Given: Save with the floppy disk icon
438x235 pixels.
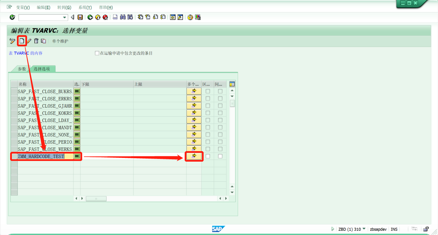Looking at the screenshot, I should [x=79, y=17].
